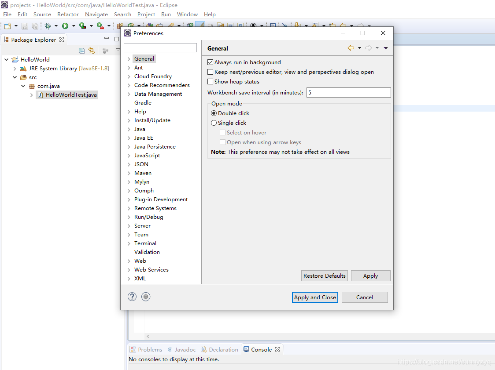The height and width of the screenshot is (370, 495).
Task: Click the Workbench save interval field
Action: coord(348,93)
